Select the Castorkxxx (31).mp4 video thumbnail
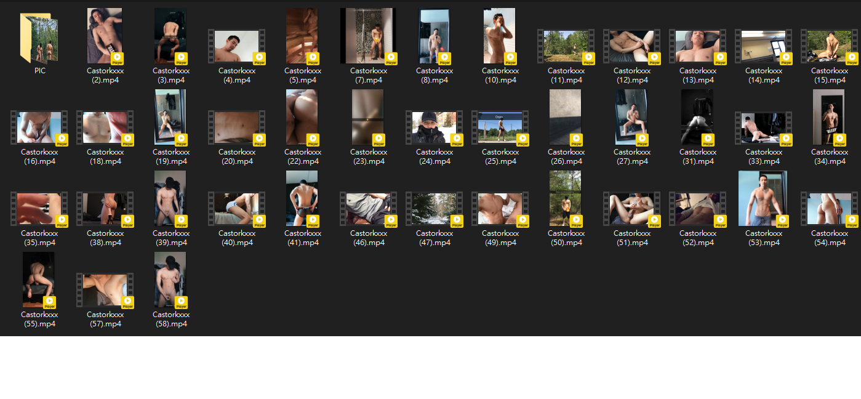 click(698, 117)
